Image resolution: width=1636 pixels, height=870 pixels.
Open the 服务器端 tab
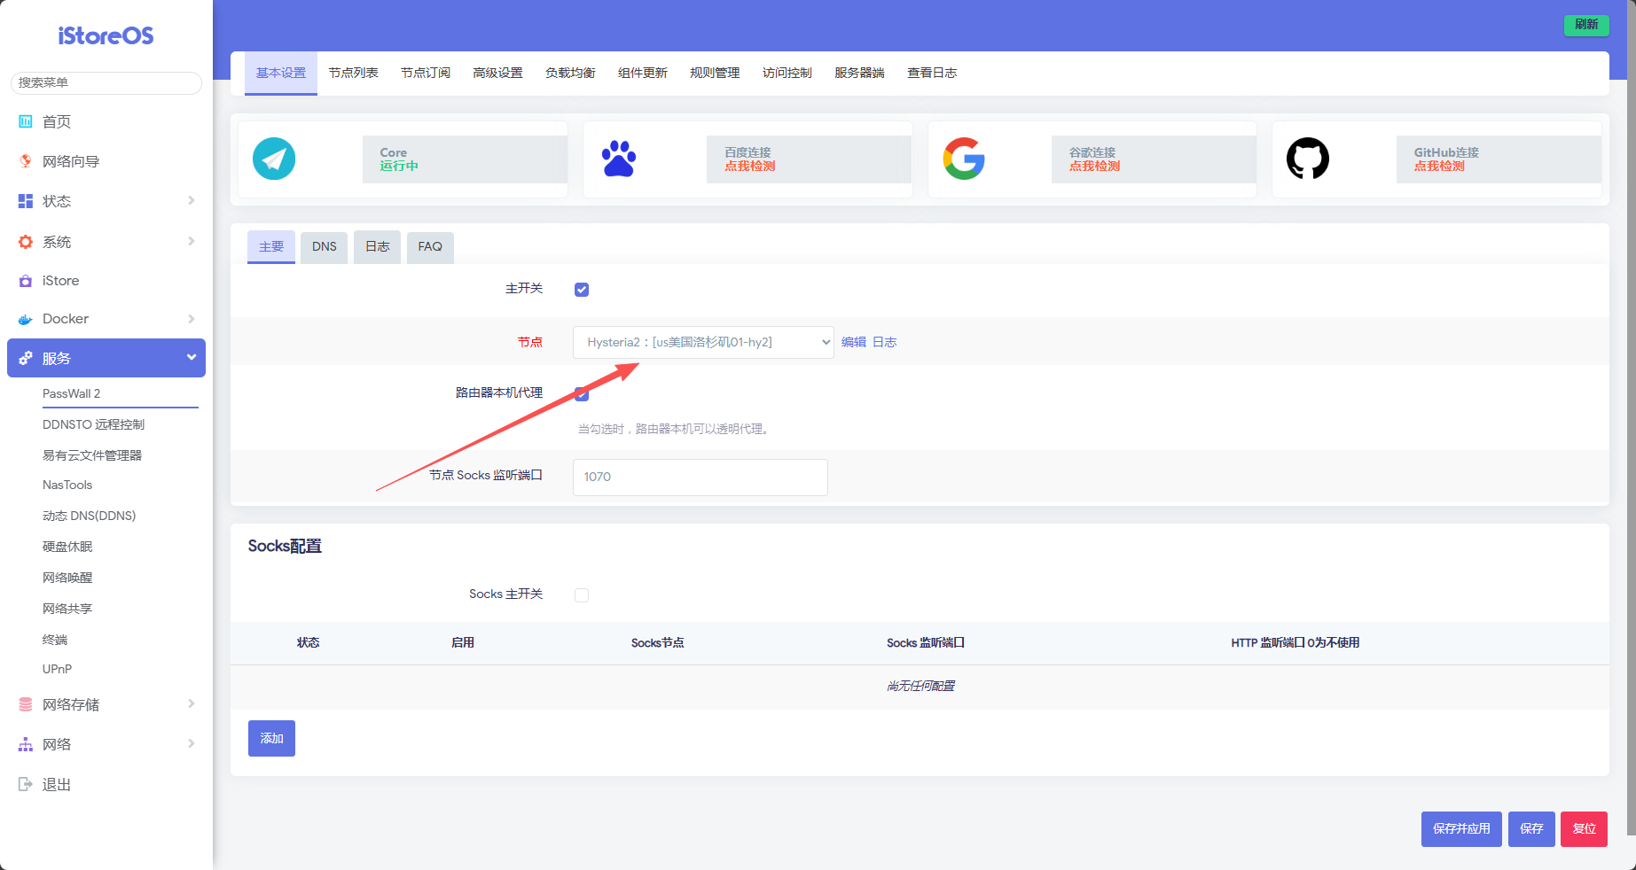point(859,73)
